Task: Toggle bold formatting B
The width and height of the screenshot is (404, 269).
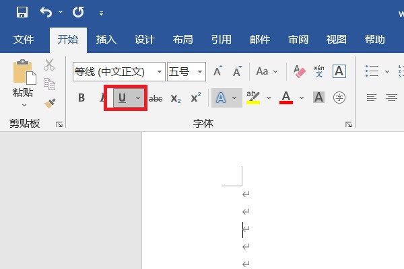Action: pos(81,98)
